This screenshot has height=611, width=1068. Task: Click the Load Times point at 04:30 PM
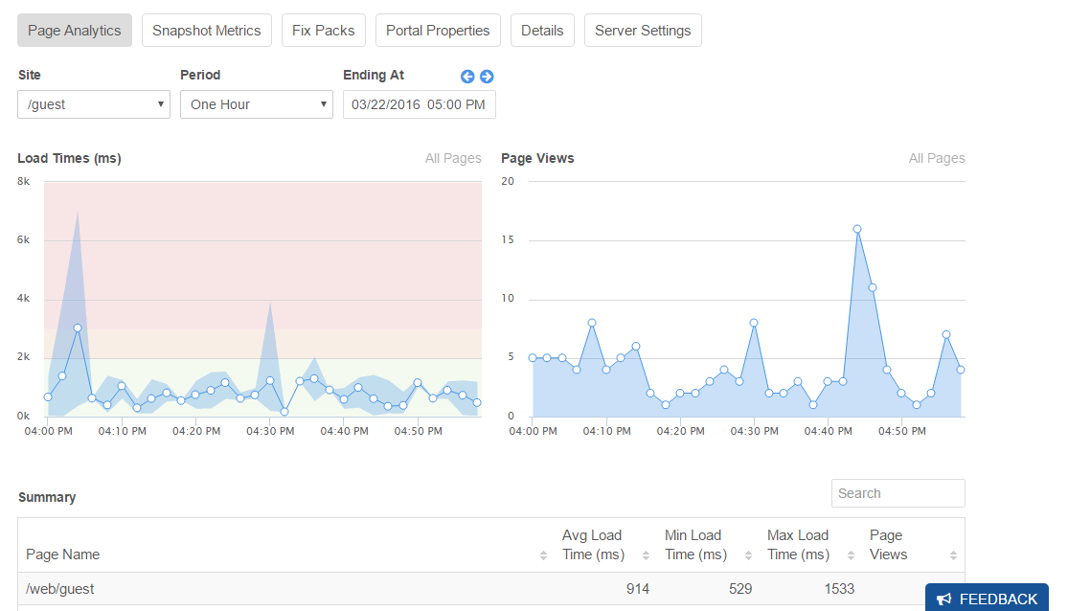pos(270,381)
